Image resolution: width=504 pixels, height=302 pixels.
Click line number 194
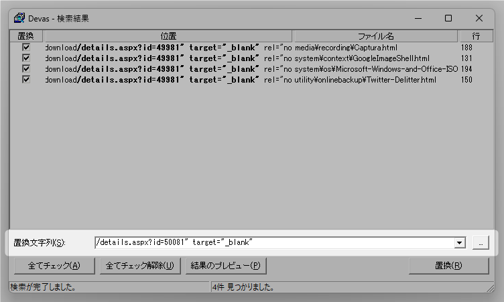[x=466, y=69]
